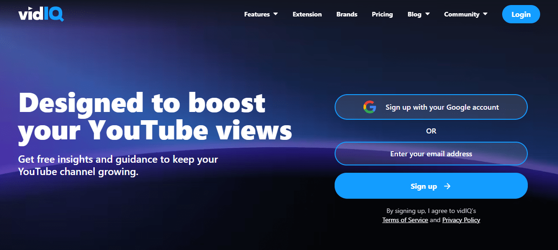Screen dimensions: 558x250
Task: Open the Extension page
Action: coord(307,14)
